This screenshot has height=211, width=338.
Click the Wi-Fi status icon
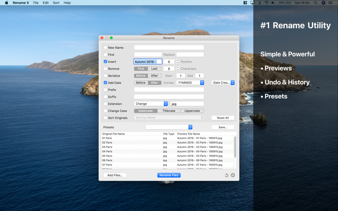(x=267, y=3)
